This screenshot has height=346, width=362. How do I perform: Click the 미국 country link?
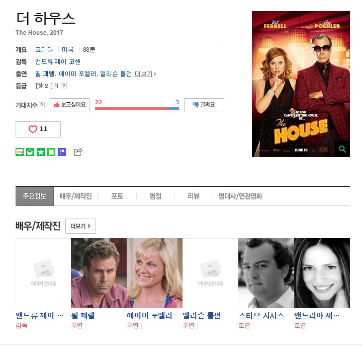coord(68,49)
